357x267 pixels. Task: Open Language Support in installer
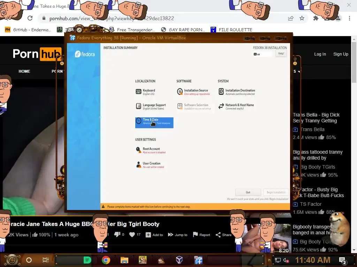tap(151, 106)
